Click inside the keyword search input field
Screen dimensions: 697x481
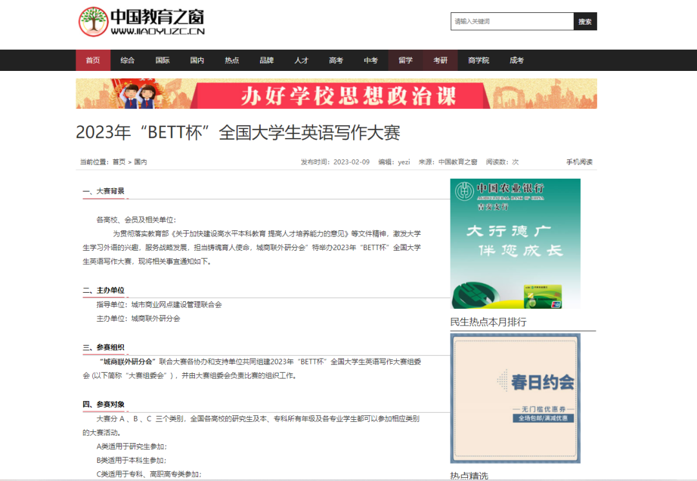coord(510,21)
